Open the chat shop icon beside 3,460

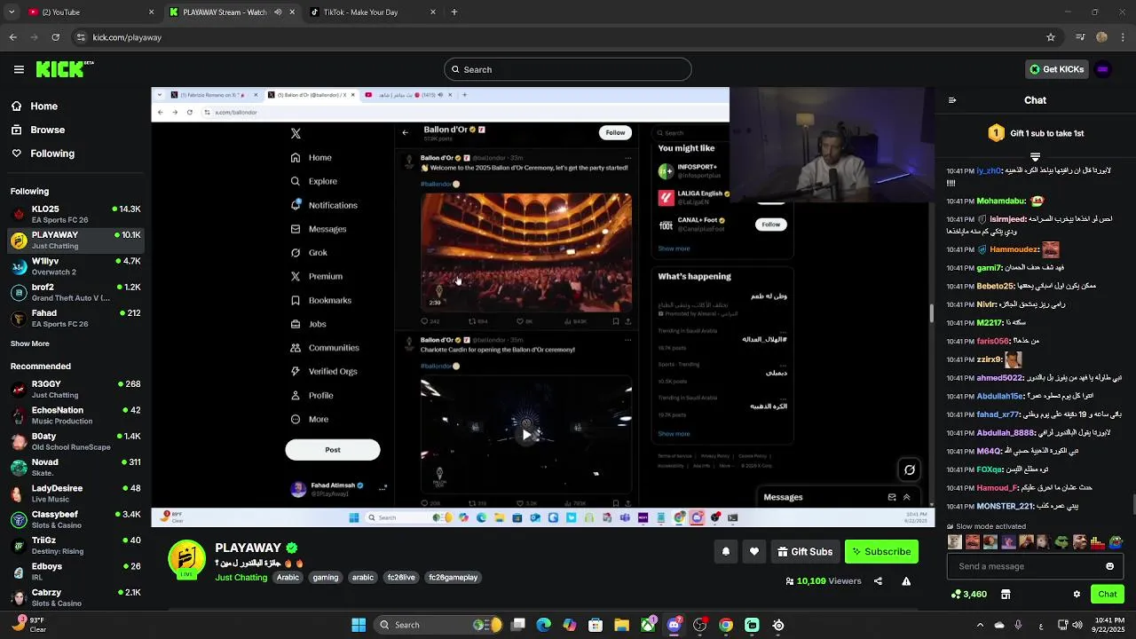coord(1006,594)
